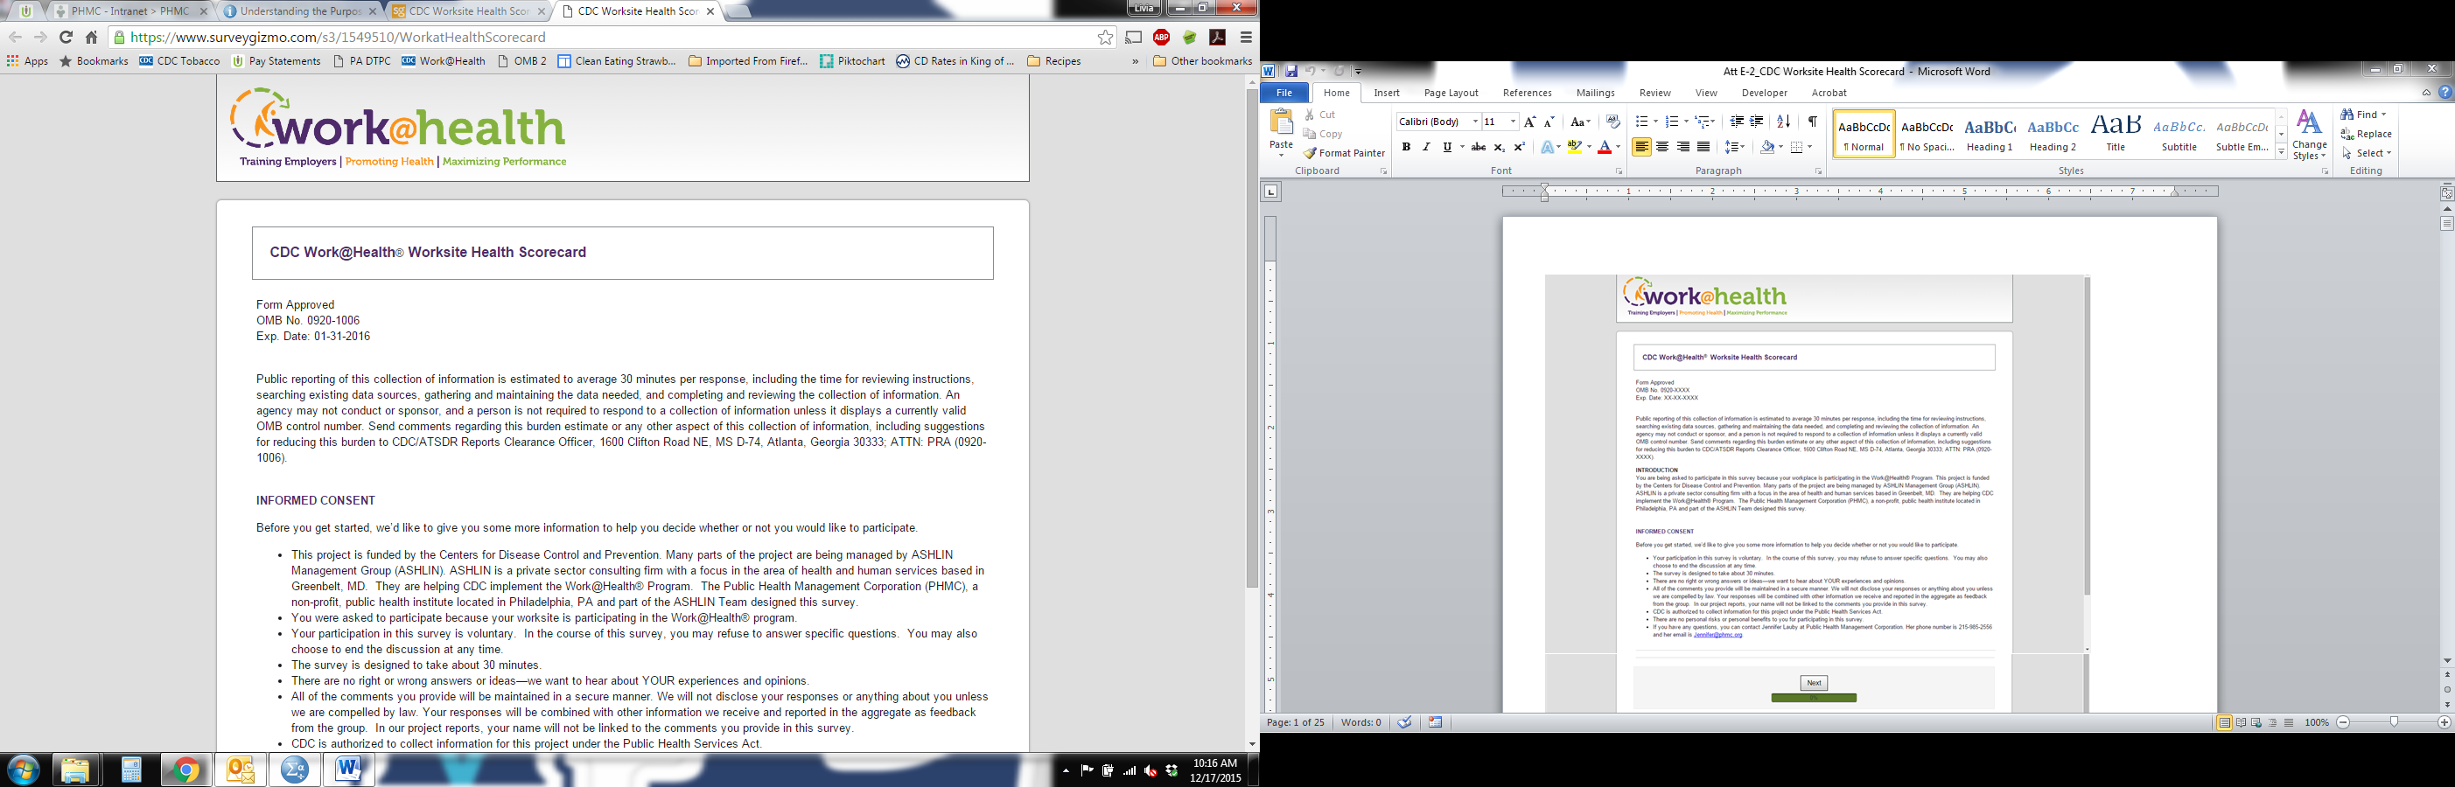2455x787 pixels.
Task: Toggle bold formatting
Action: click(x=1406, y=148)
